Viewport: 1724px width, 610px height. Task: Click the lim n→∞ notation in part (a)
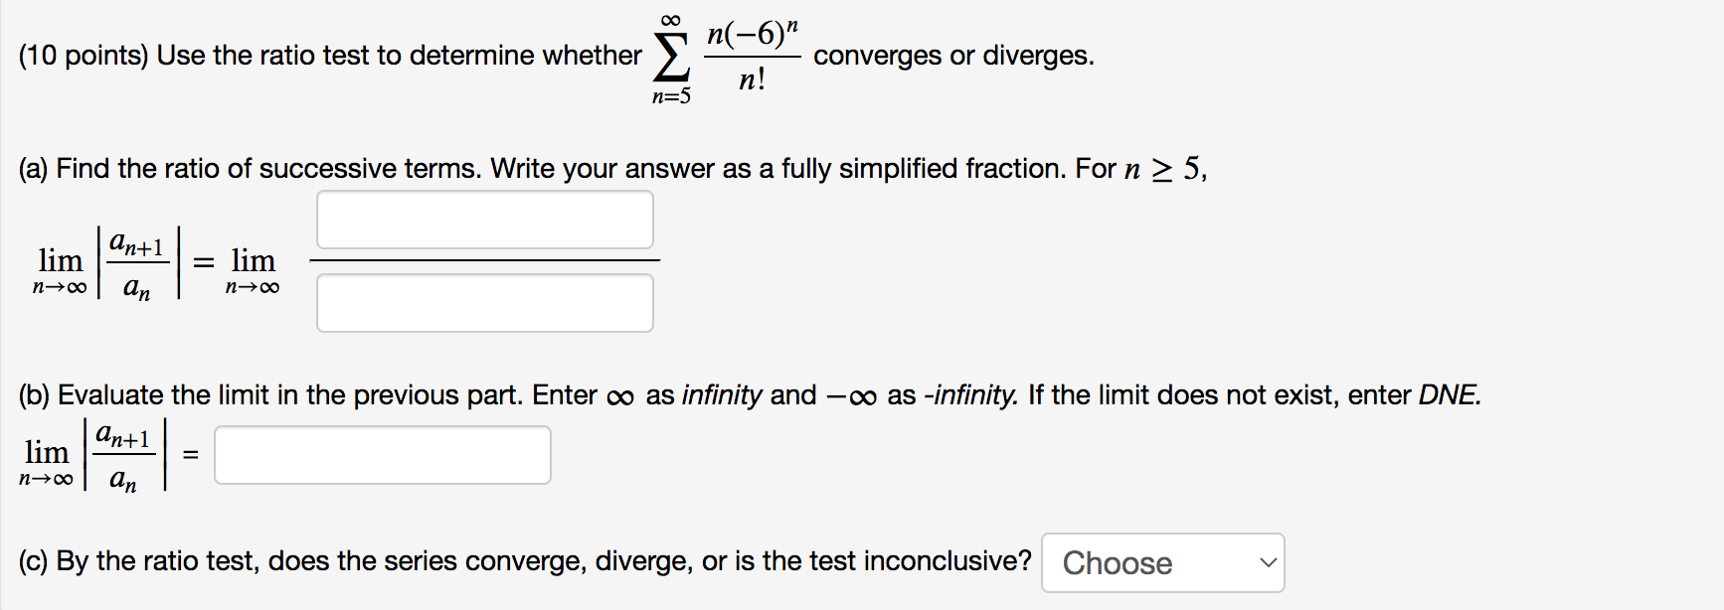click(60, 270)
